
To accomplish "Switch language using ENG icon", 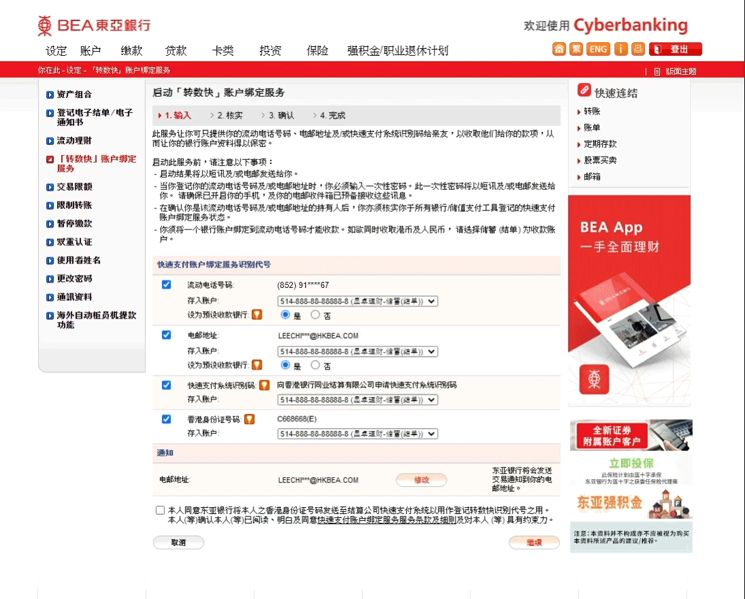I will tap(598, 49).
